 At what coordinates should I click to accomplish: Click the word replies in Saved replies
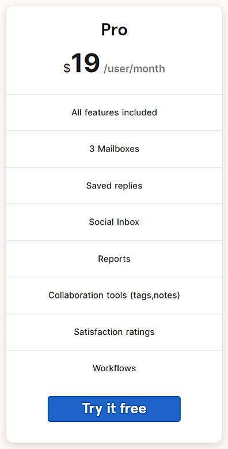[128, 186]
